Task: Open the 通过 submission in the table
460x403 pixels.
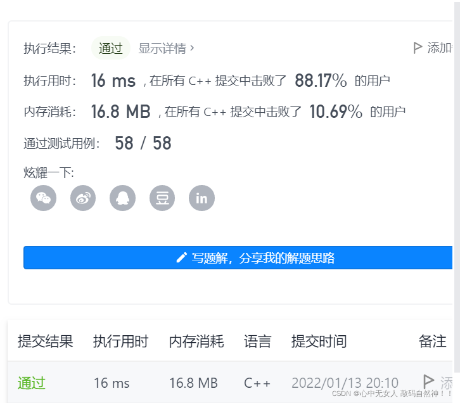Action: click(32, 383)
